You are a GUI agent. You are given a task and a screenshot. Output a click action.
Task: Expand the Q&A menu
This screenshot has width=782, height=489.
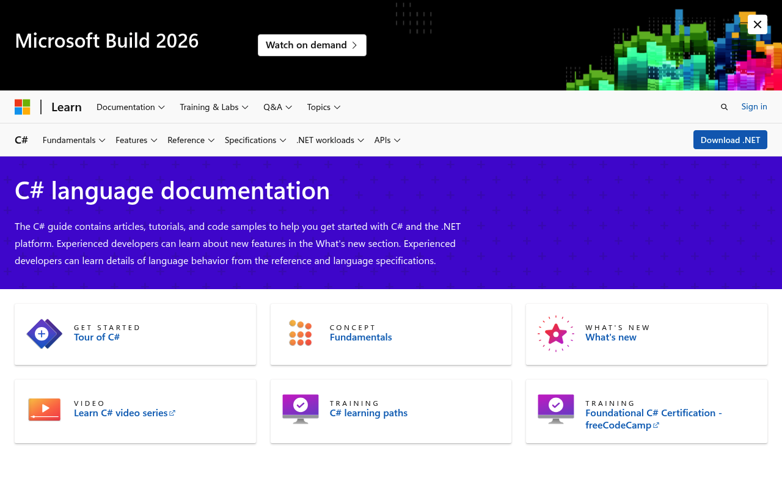tap(278, 107)
